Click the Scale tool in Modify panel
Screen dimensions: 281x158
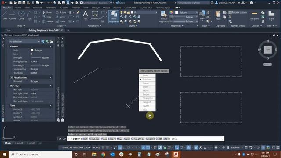click(60, 22)
